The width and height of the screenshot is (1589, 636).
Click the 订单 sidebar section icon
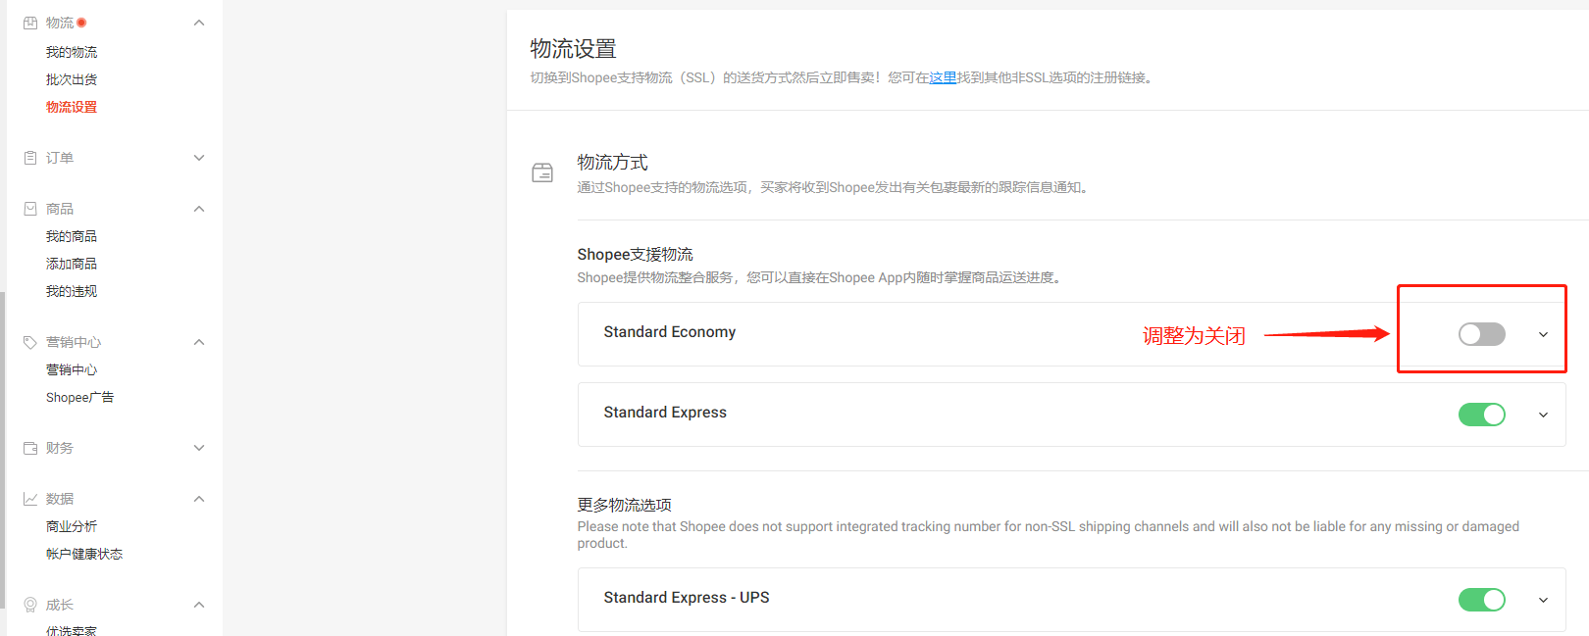coord(30,158)
